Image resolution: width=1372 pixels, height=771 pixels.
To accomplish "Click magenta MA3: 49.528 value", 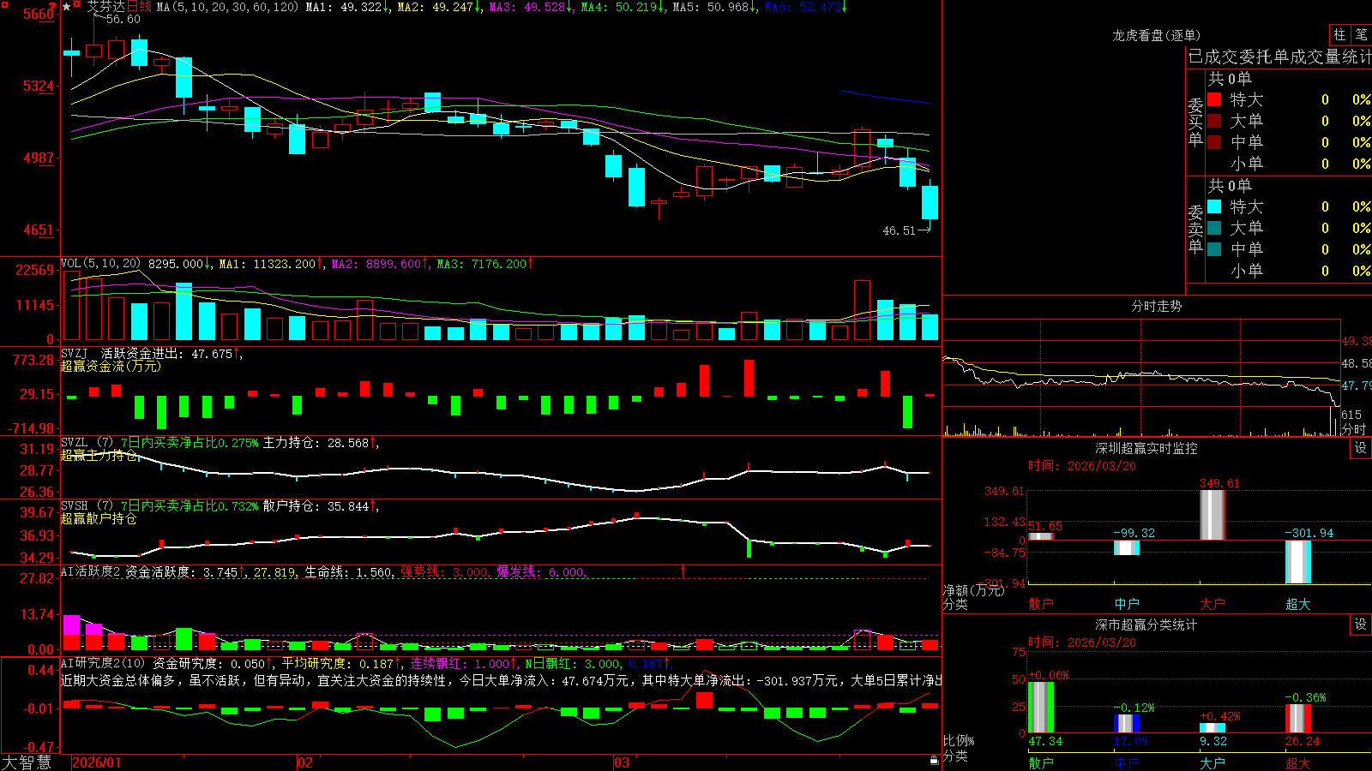I will pyautogui.click(x=532, y=7).
